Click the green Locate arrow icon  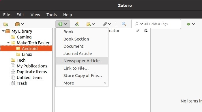click(189, 24)
